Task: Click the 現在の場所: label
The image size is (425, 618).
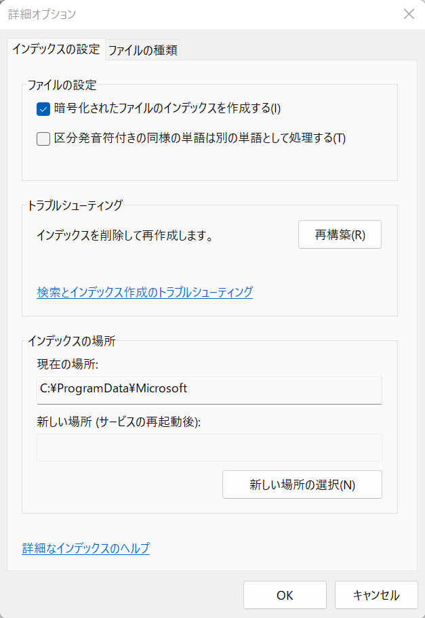Action: pyautogui.click(x=68, y=364)
